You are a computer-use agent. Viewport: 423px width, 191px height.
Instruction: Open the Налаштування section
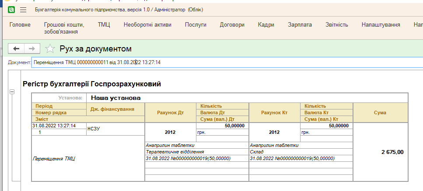[381, 25]
